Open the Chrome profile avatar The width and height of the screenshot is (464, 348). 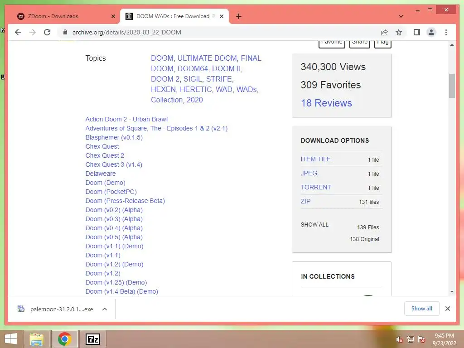(431, 32)
